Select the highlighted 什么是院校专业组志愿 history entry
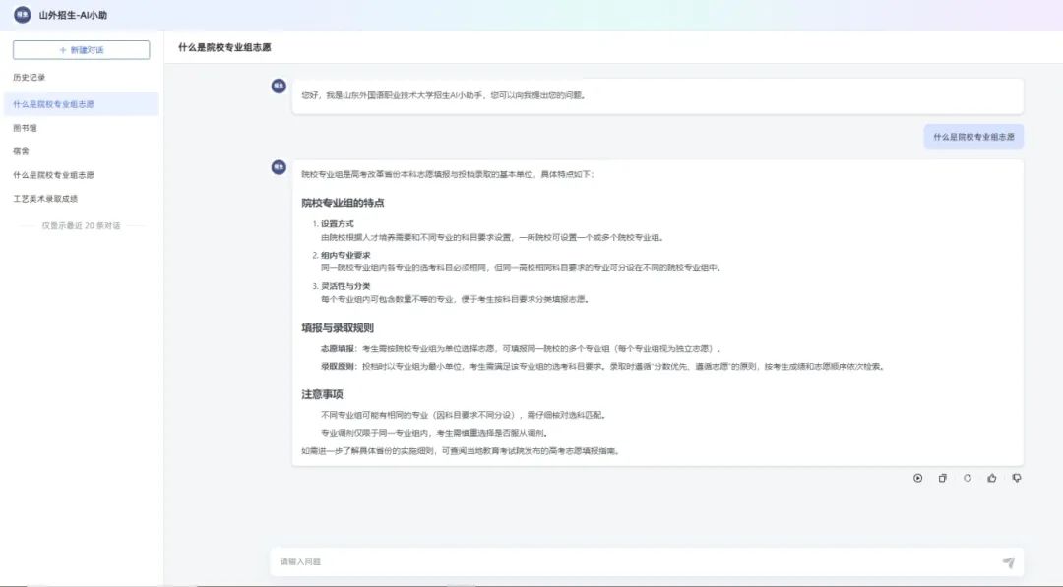This screenshot has width=1063, height=587. 54,104
